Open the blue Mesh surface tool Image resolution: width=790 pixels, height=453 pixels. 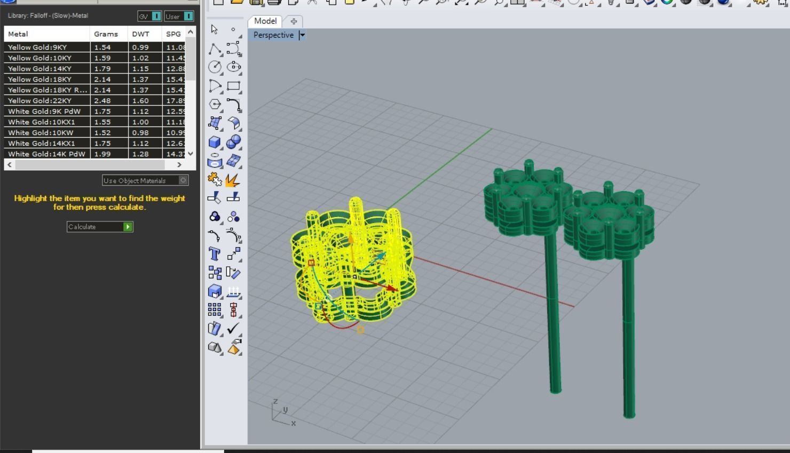coord(233,161)
